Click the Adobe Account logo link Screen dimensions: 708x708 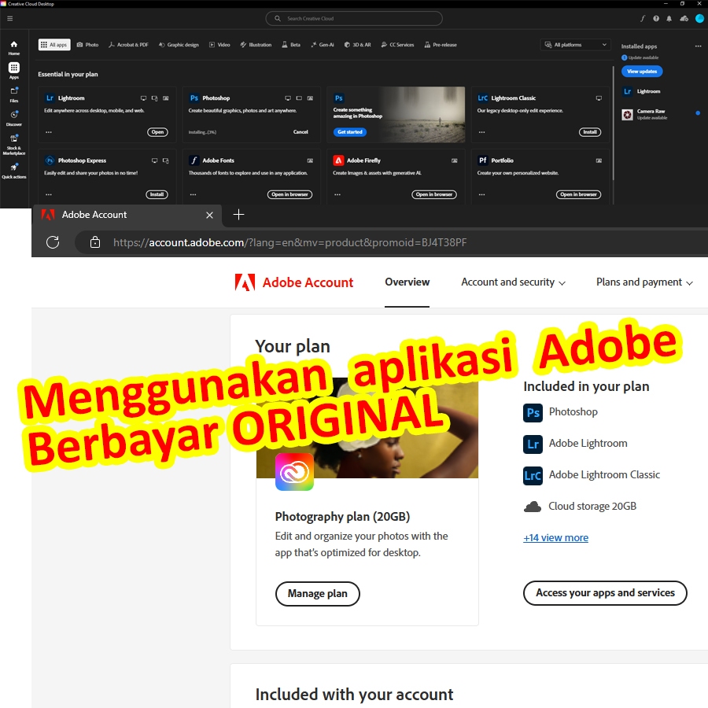[294, 282]
